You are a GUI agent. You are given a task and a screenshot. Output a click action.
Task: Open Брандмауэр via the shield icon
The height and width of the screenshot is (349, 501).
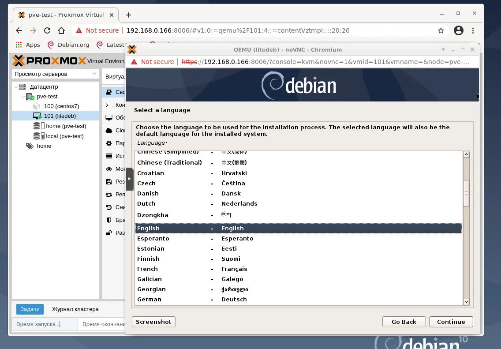(x=109, y=220)
